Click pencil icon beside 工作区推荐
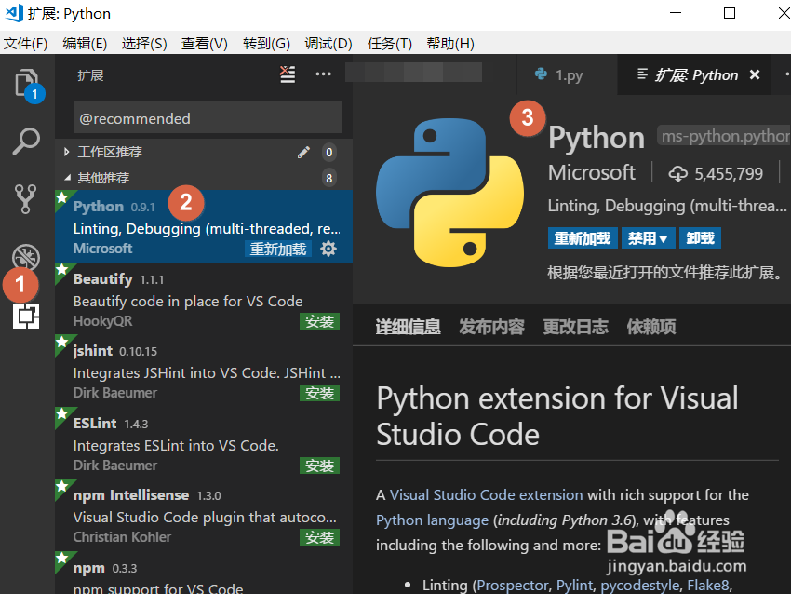 303,152
